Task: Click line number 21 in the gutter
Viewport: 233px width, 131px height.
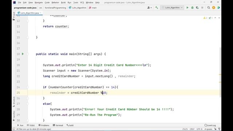Action: tap(18, 71)
